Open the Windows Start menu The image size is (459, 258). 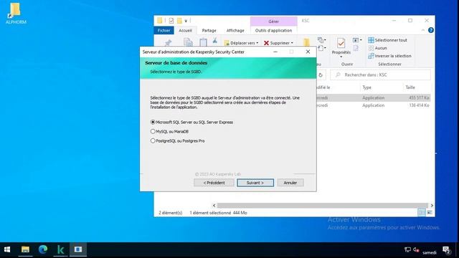(7, 249)
